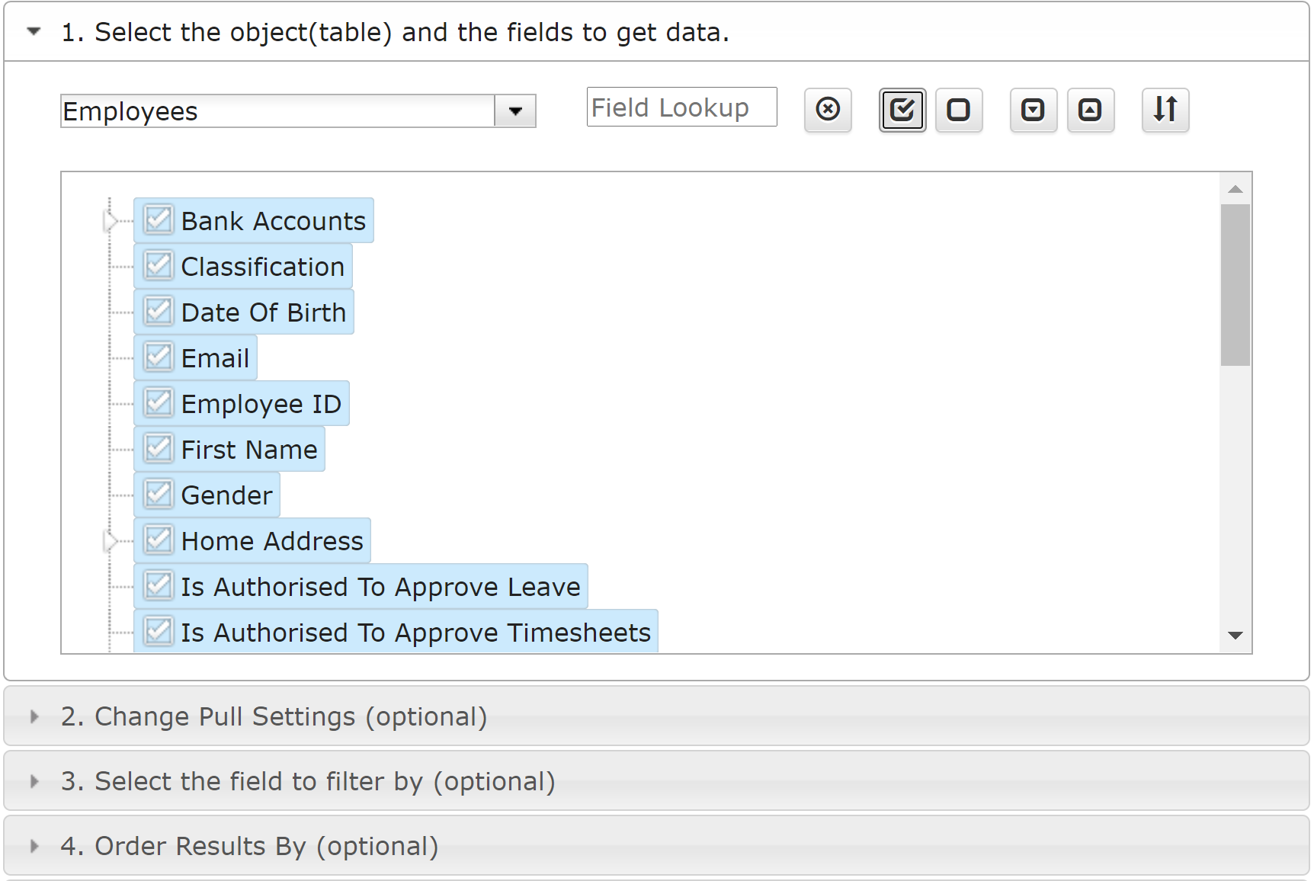Click into the Field Lookup input box
This screenshot has height=881, width=1314.
point(681,107)
